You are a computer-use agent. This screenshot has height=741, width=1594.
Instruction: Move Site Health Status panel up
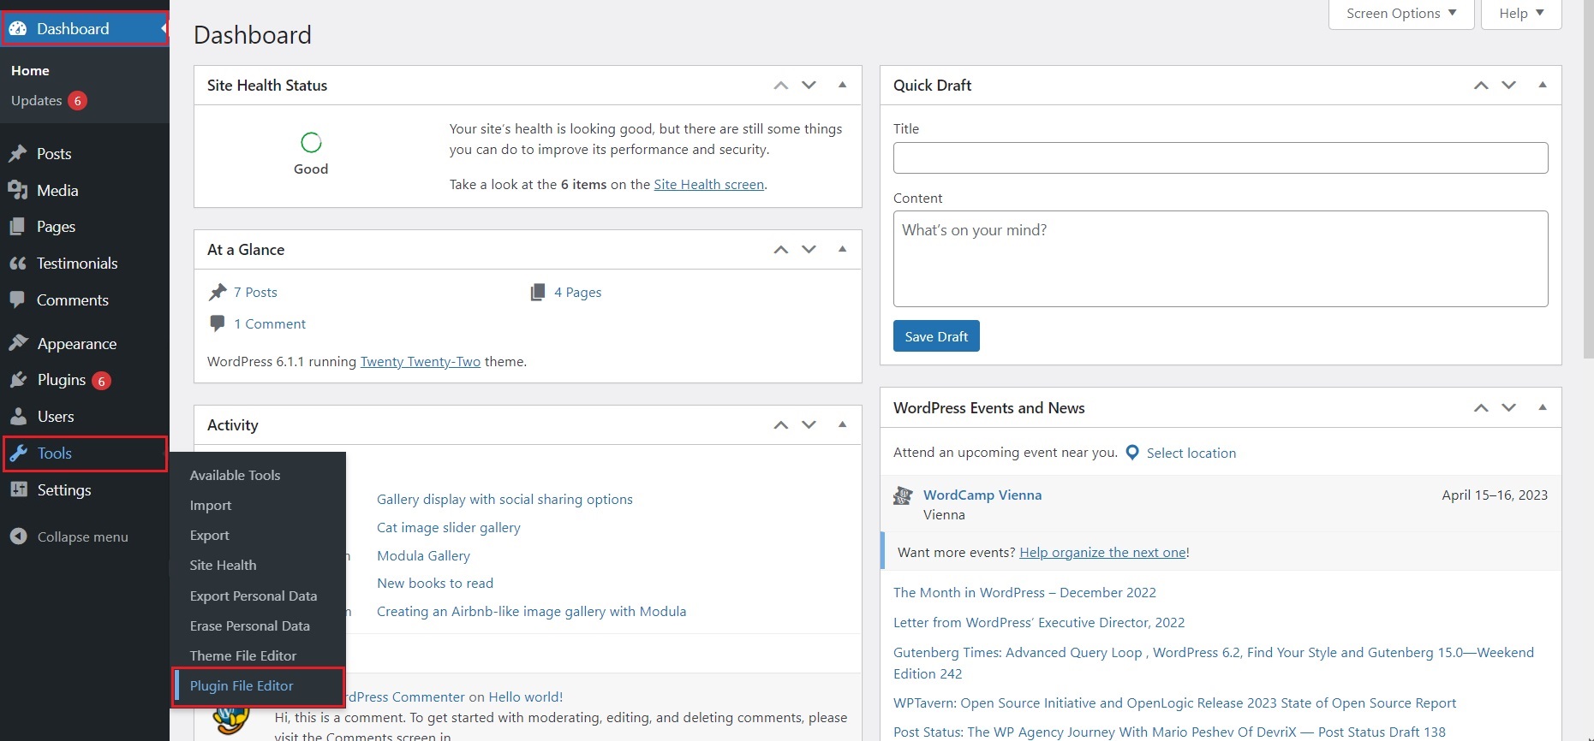click(780, 86)
